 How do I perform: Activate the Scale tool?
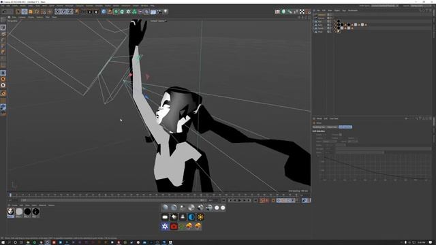[x=31, y=12]
